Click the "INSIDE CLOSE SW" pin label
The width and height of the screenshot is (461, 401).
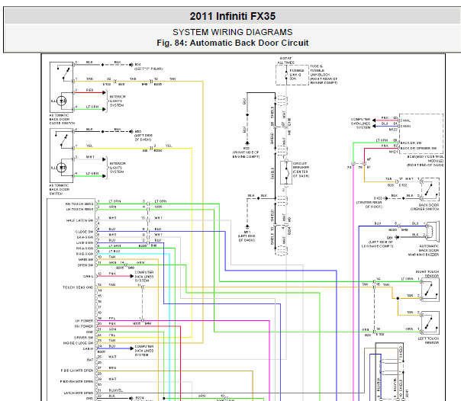click(x=78, y=343)
